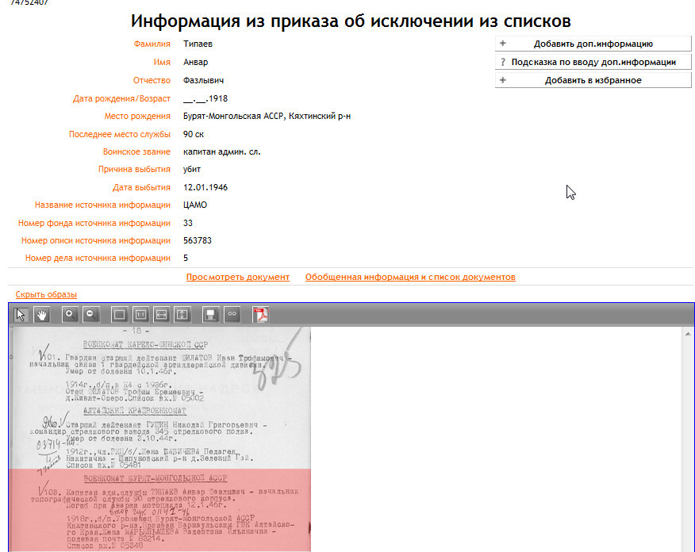This screenshot has width=695, height=552.
Task: Expand 'Добавить в избранное' option
Action: [593, 80]
